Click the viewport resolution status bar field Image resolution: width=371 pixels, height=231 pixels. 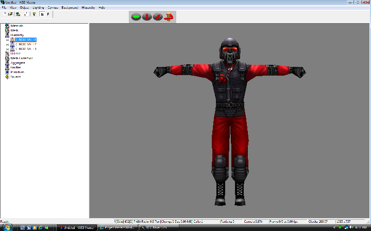(x=350, y=222)
